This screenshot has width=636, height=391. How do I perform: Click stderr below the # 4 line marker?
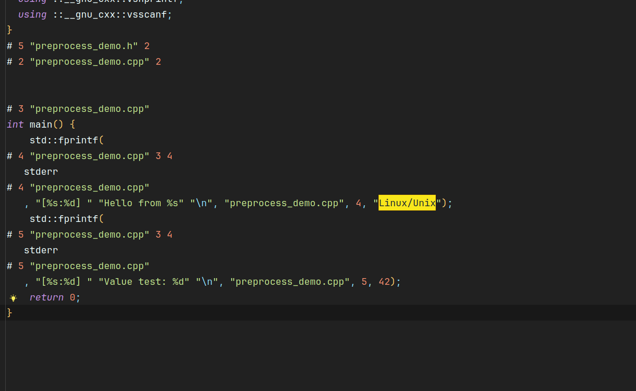tap(41, 172)
